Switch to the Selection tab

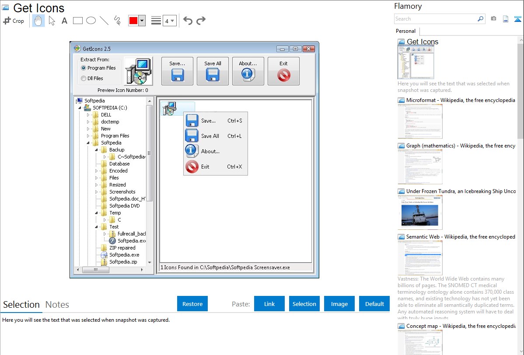21,305
